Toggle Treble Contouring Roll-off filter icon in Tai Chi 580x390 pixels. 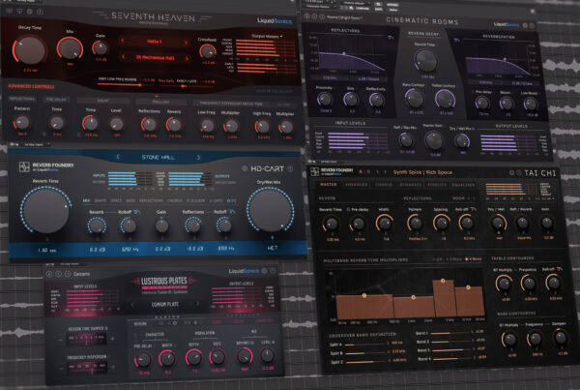pyautogui.click(x=559, y=269)
